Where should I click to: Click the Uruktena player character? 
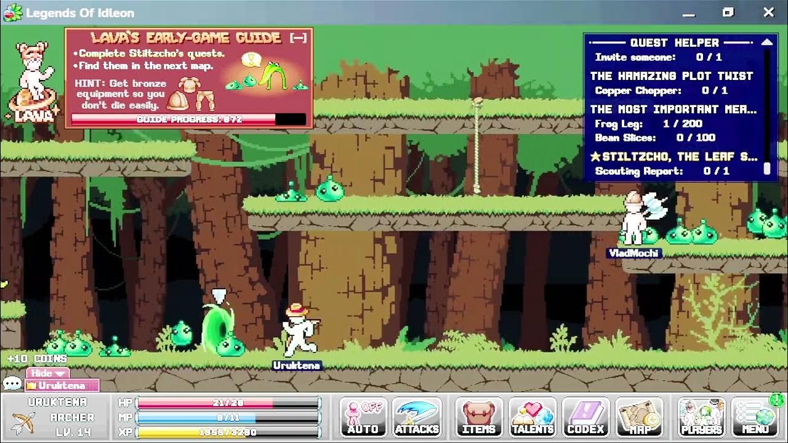tap(300, 329)
